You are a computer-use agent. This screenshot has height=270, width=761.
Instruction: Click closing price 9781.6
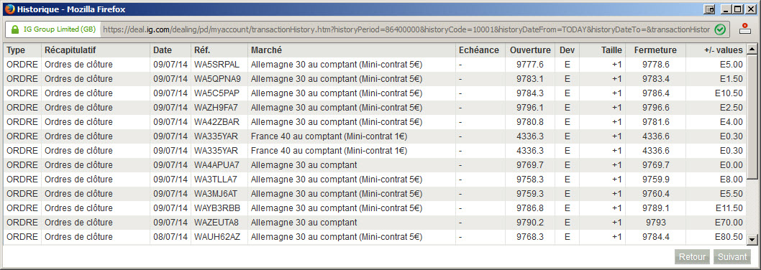pyautogui.click(x=656, y=121)
